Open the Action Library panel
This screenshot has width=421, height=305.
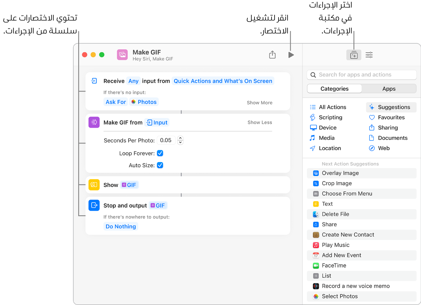pos(353,55)
